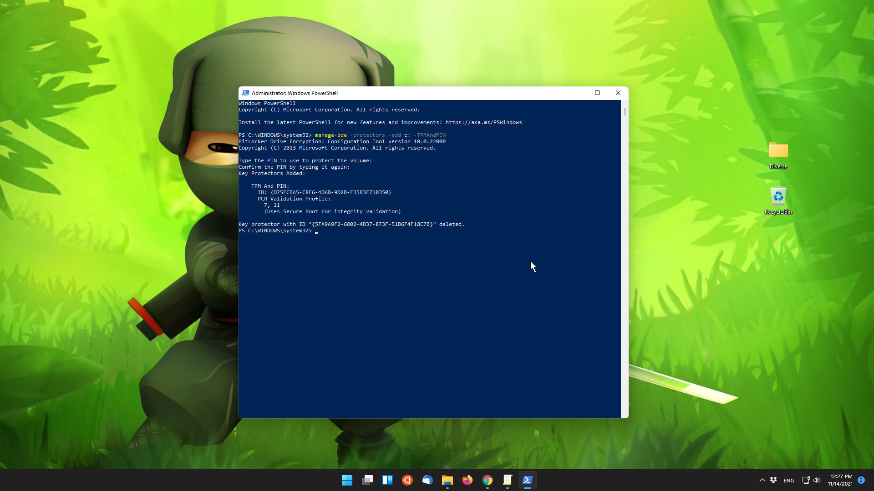Click the manage-bde command text
This screenshot has height=491, width=874.
click(331, 135)
